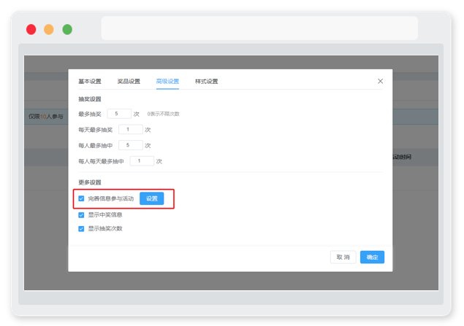Image resolution: width=464 pixels, height=326 pixels.
Task: Edit the 每人每天最多抽中 field
Action: pyautogui.click(x=142, y=161)
